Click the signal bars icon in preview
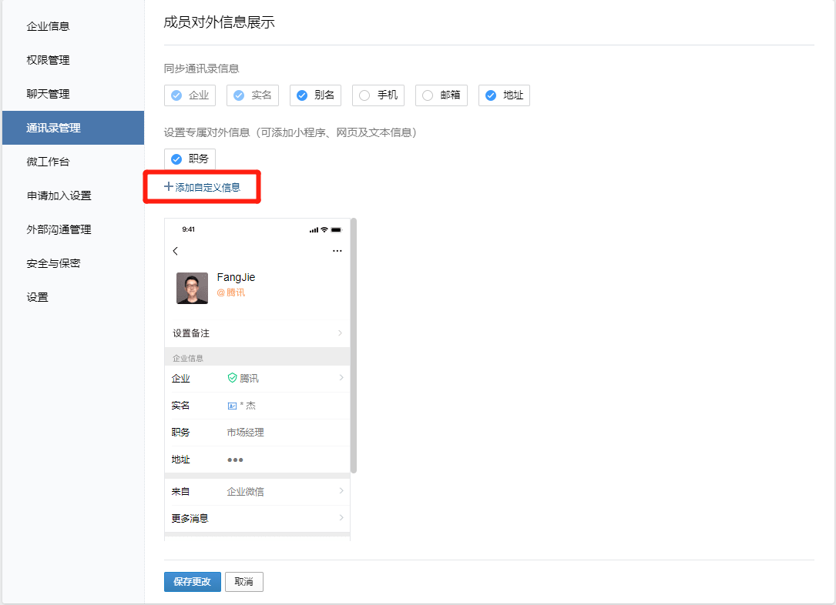 314,230
